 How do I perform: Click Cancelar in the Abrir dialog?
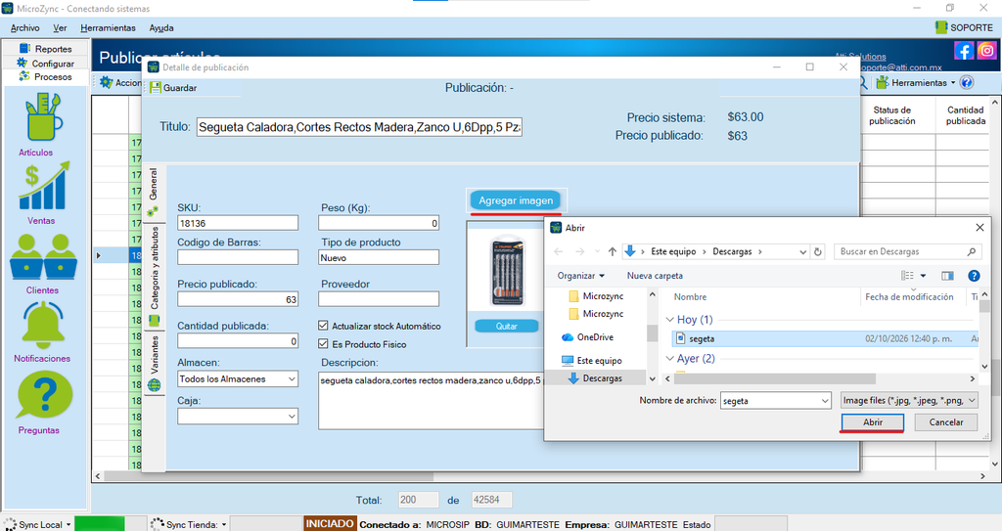coord(946,422)
